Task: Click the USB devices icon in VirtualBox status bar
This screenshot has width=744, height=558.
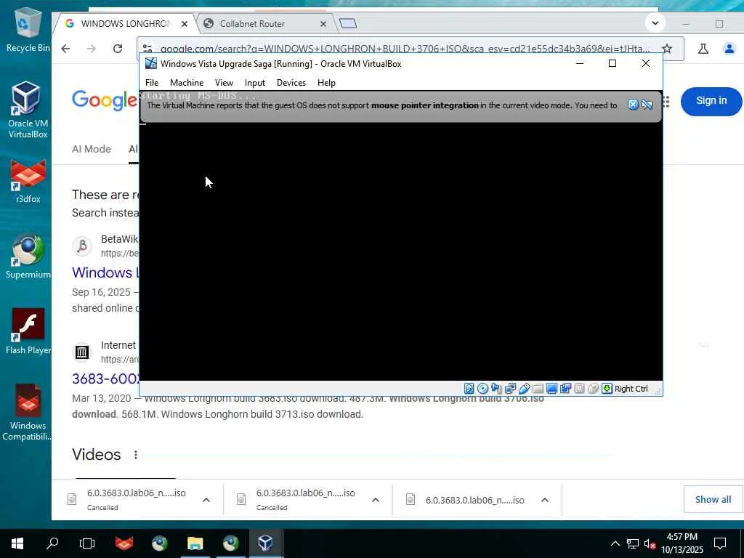Action: [x=525, y=389]
